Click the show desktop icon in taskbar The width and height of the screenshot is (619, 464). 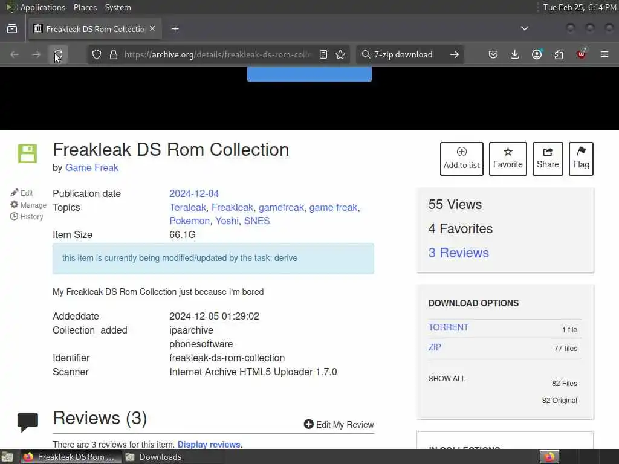7,457
